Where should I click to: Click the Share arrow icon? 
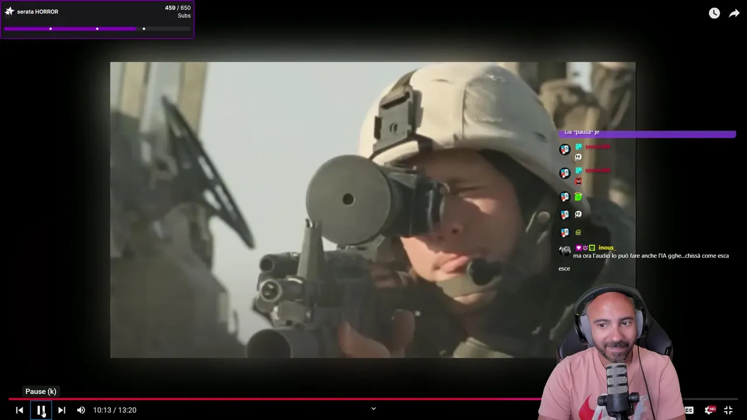click(x=734, y=13)
